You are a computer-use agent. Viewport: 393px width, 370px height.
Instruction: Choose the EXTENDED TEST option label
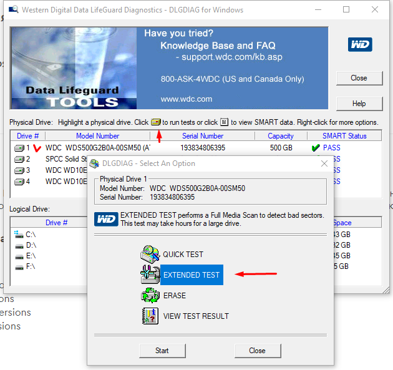coord(192,275)
